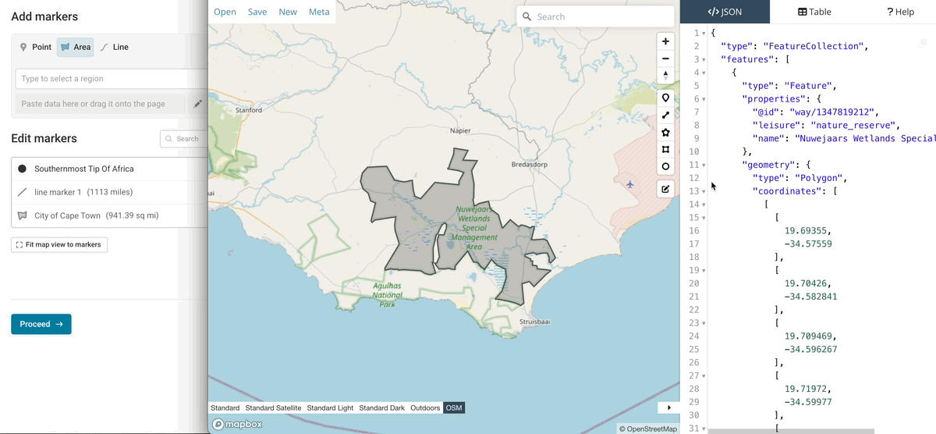The height and width of the screenshot is (434, 936).
Task: Reset map bearing to north
Action: (x=665, y=75)
